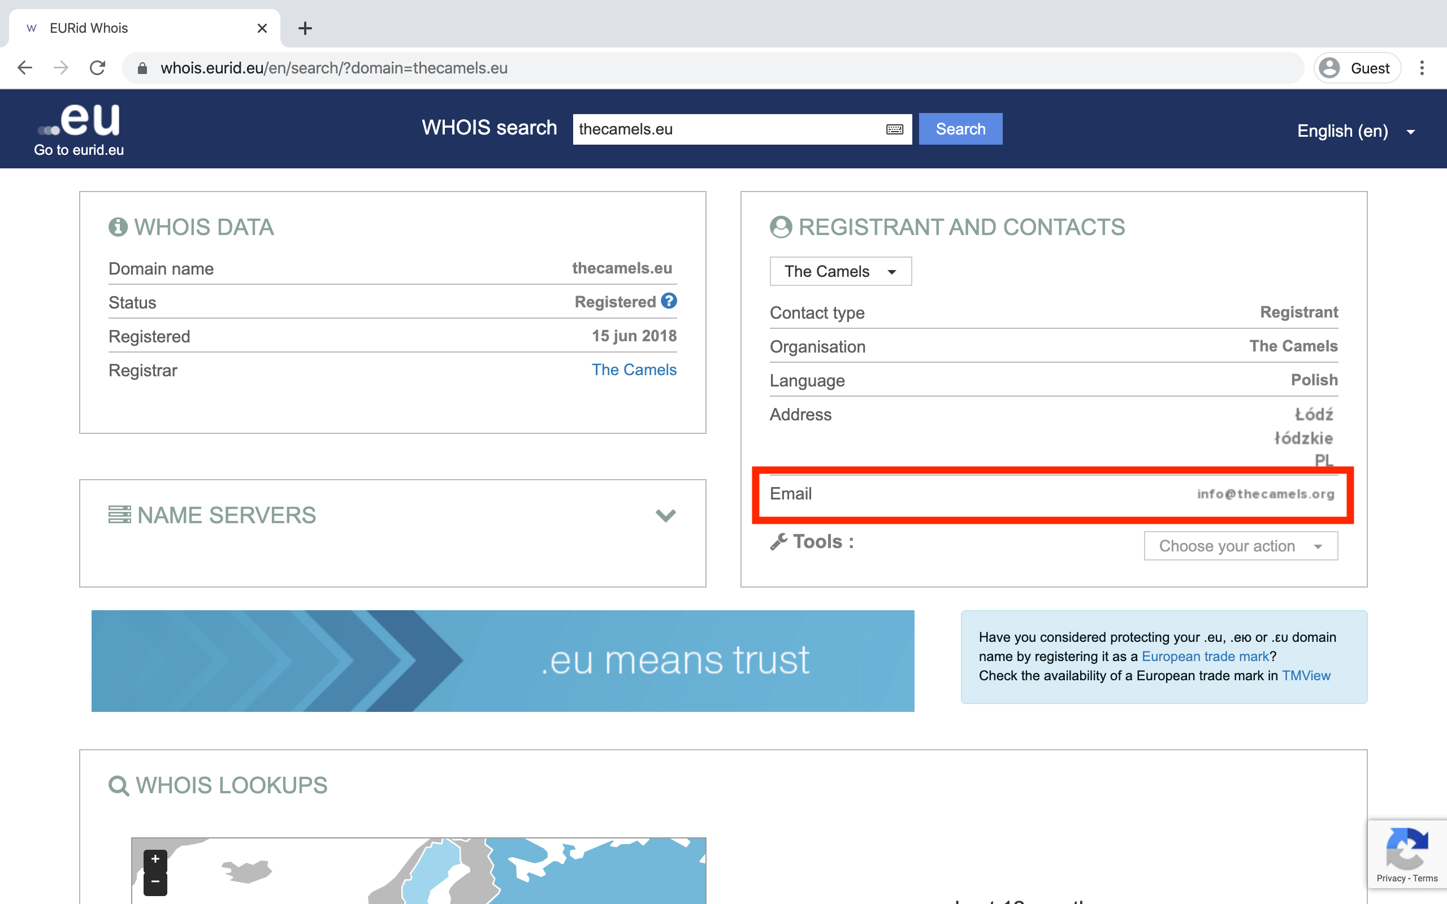Click the WHOIS DATA info icon
1447x904 pixels.
click(x=118, y=227)
